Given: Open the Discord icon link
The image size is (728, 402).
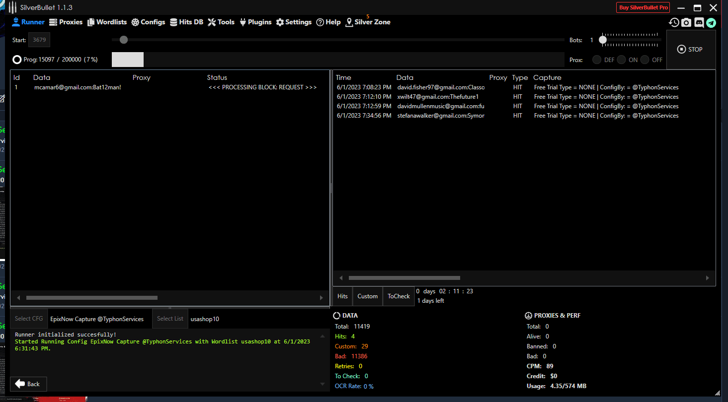Looking at the screenshot, I should point(699,22).
